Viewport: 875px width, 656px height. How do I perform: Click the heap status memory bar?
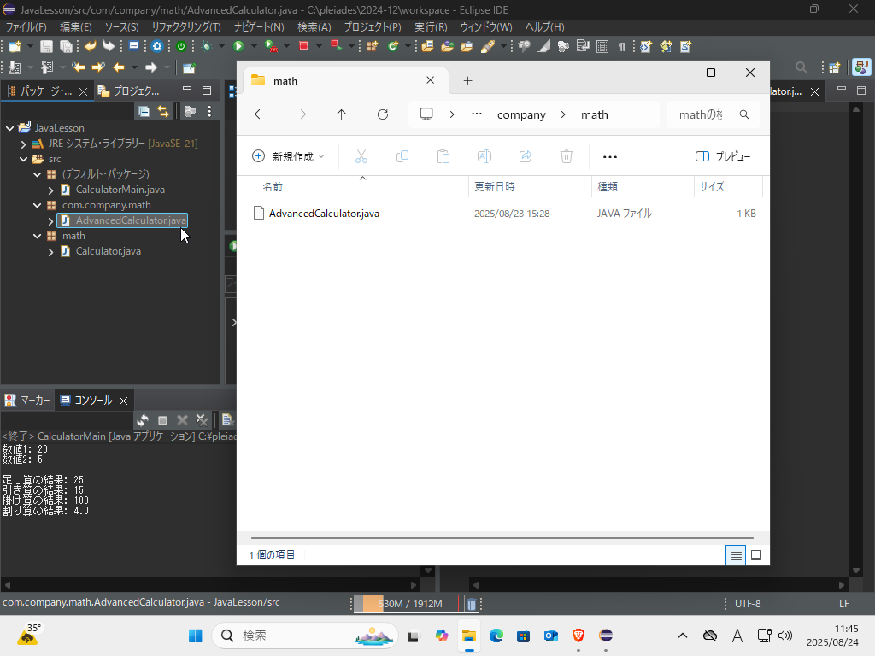pos(411,604)
